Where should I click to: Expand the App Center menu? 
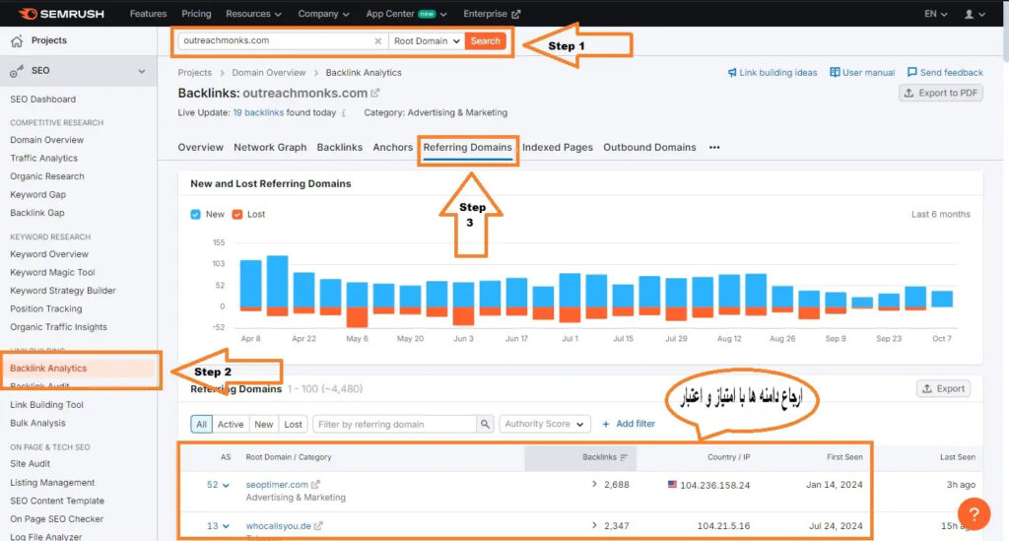405,14
